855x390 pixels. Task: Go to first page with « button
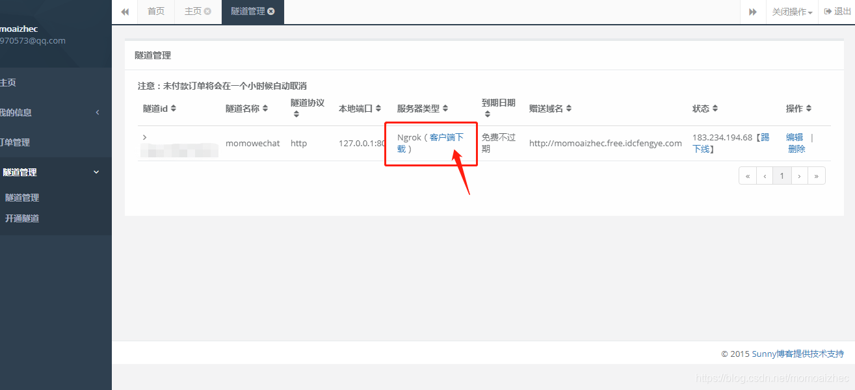748,175
